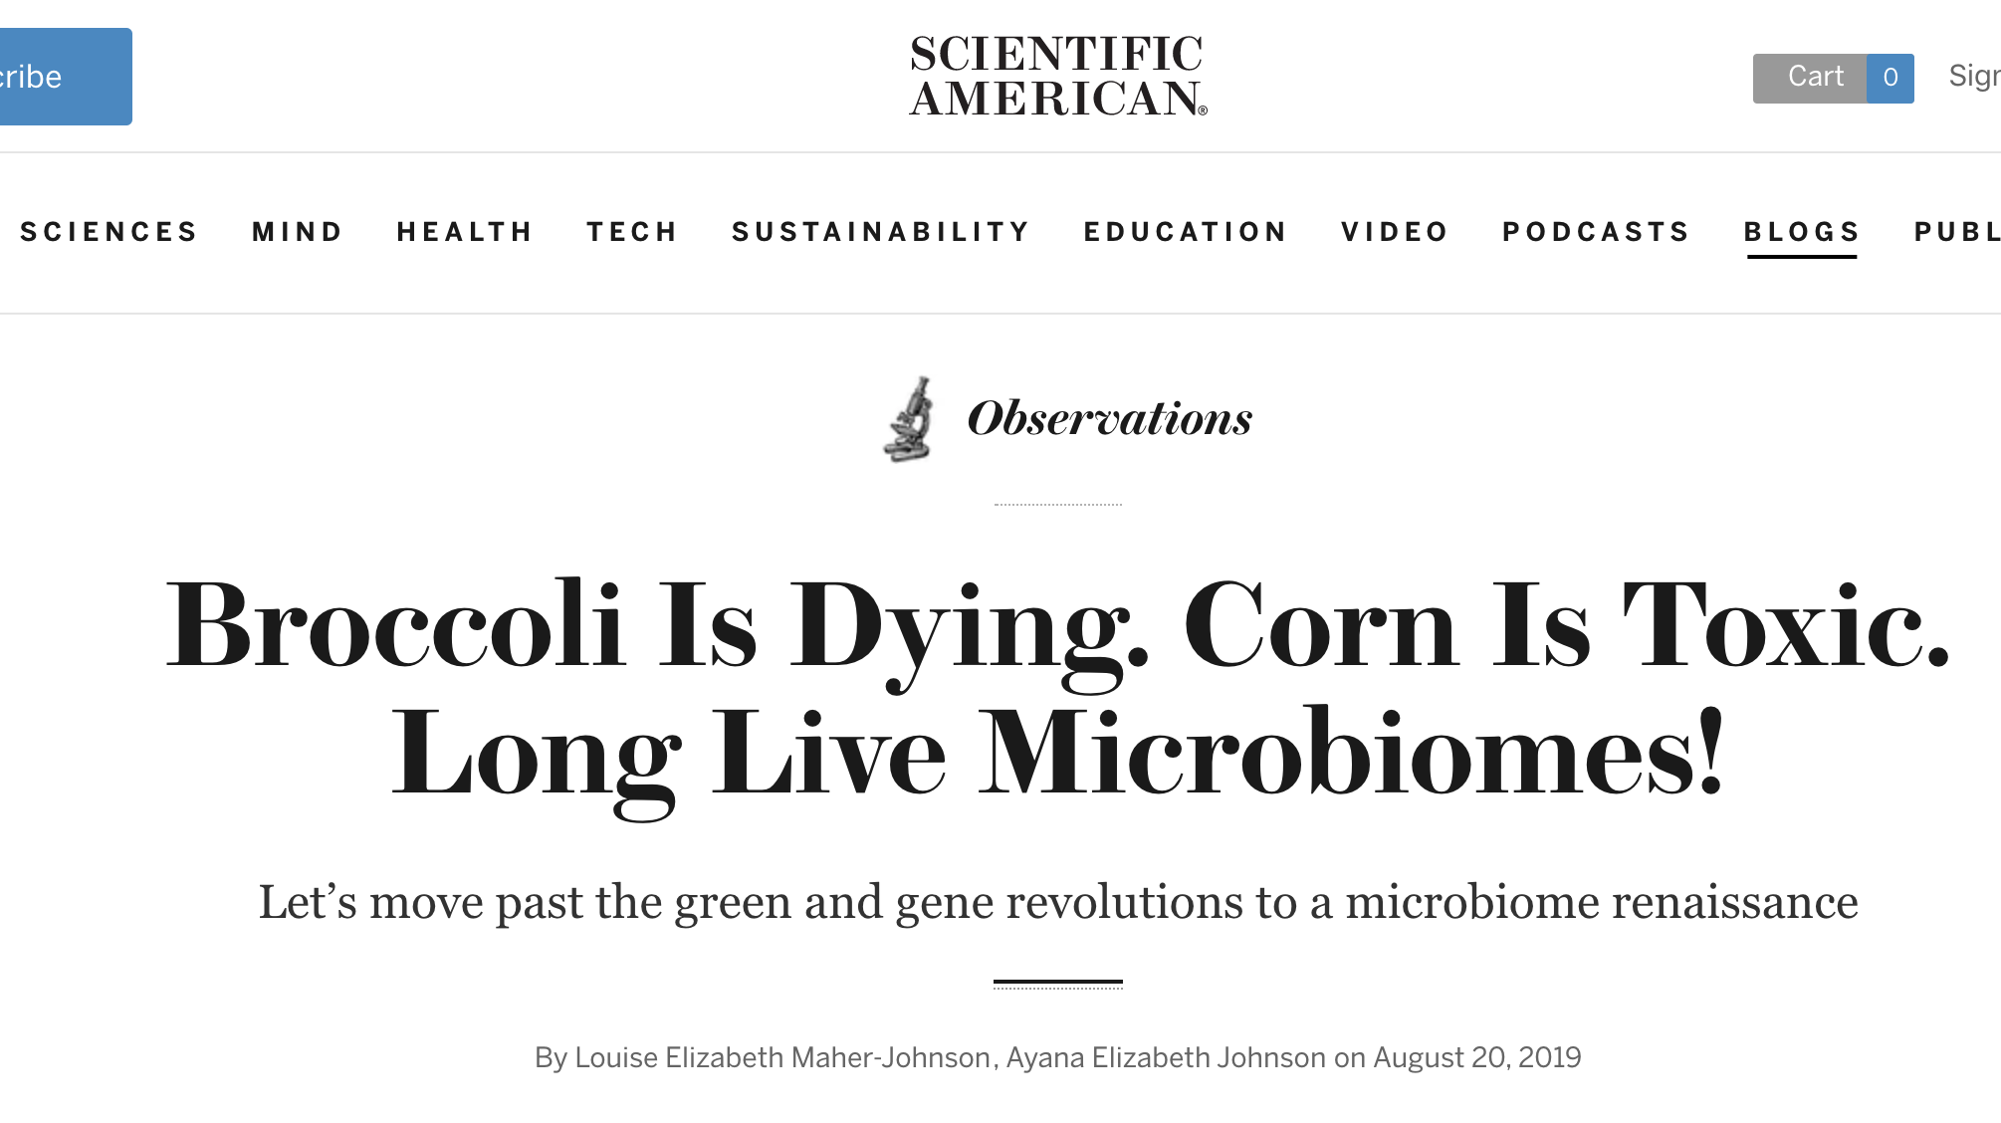2001x1123 pixels.
Task: Click the Subscribe button
Action: click(x=66, y=77)
